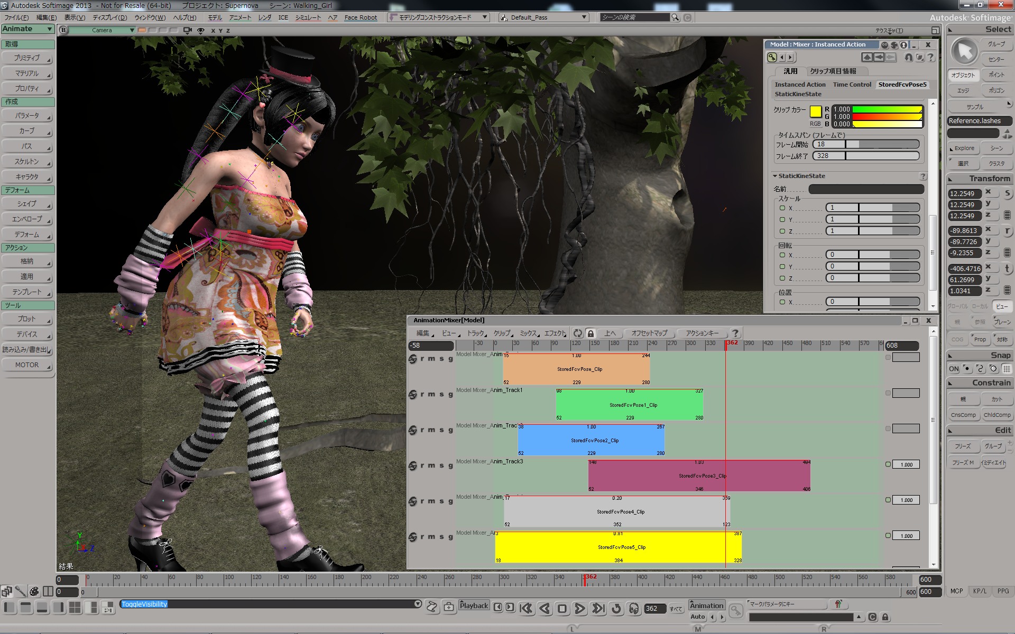Image resolution: width=1015 pixels, height=634 pixels.
Task: Click the mixer lock icon
Action: (x=591, y=333)
